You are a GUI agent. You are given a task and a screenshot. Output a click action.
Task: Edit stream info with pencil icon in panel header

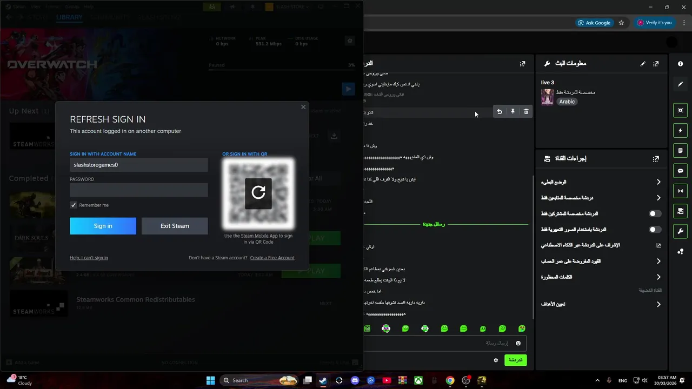click(x=643, y=64)
